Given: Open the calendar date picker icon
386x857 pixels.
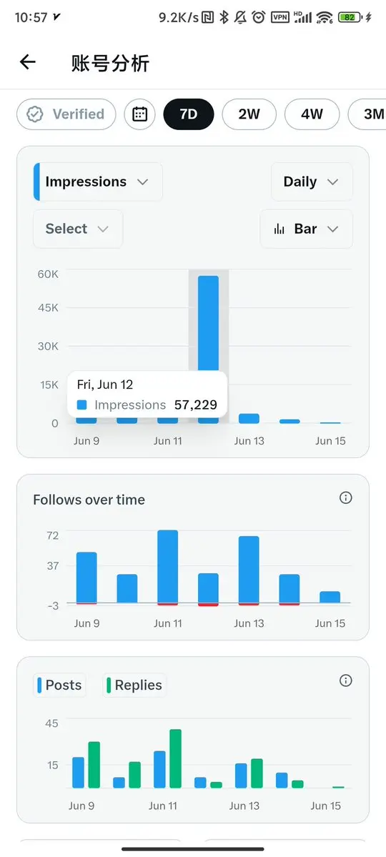Looking at the screenshot, I should (140, 114).
